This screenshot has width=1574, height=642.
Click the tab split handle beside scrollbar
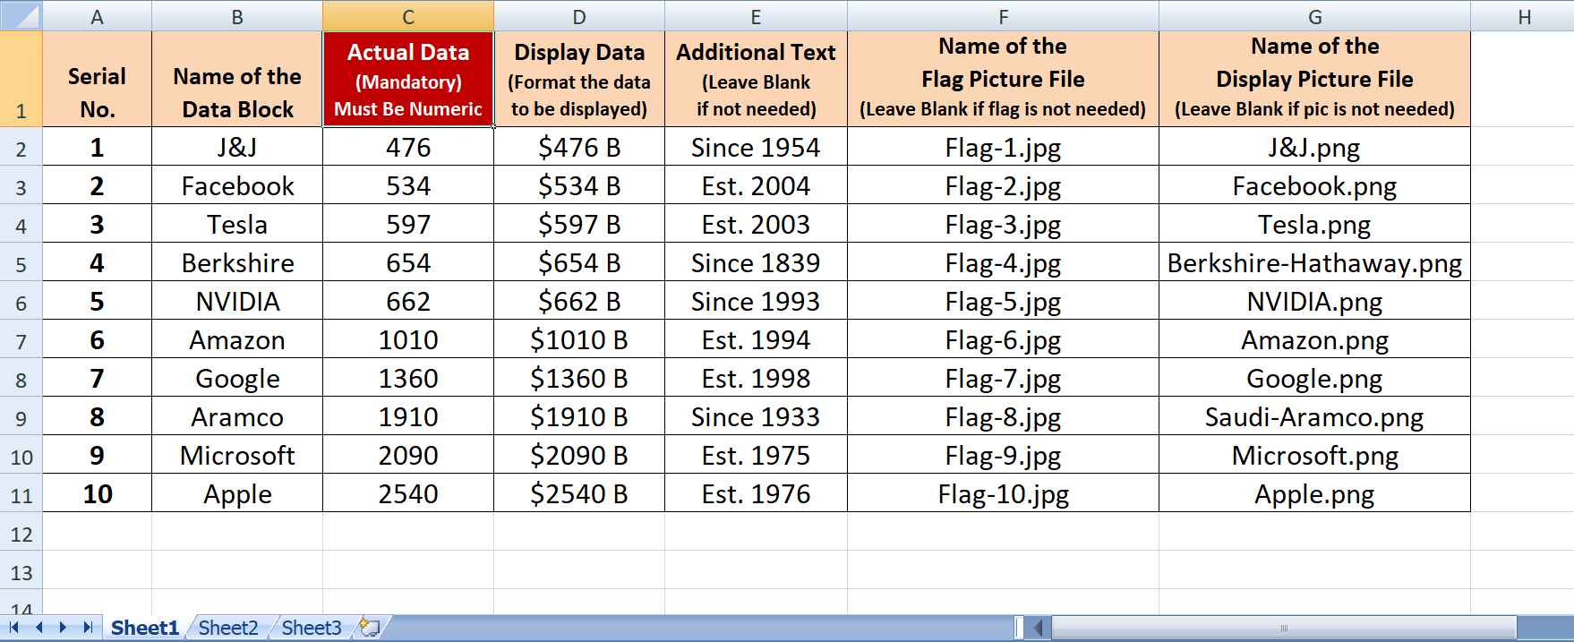pos(1019,628)
